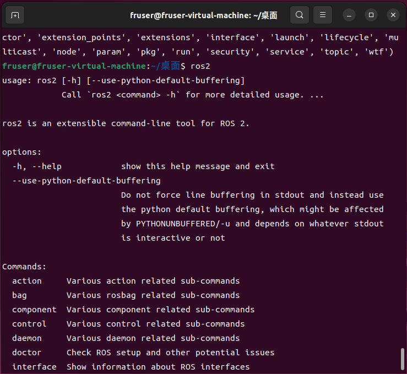Click the 'interface' command name in Commands list
This screenshot has height=374, width=407.
(34, 367)
